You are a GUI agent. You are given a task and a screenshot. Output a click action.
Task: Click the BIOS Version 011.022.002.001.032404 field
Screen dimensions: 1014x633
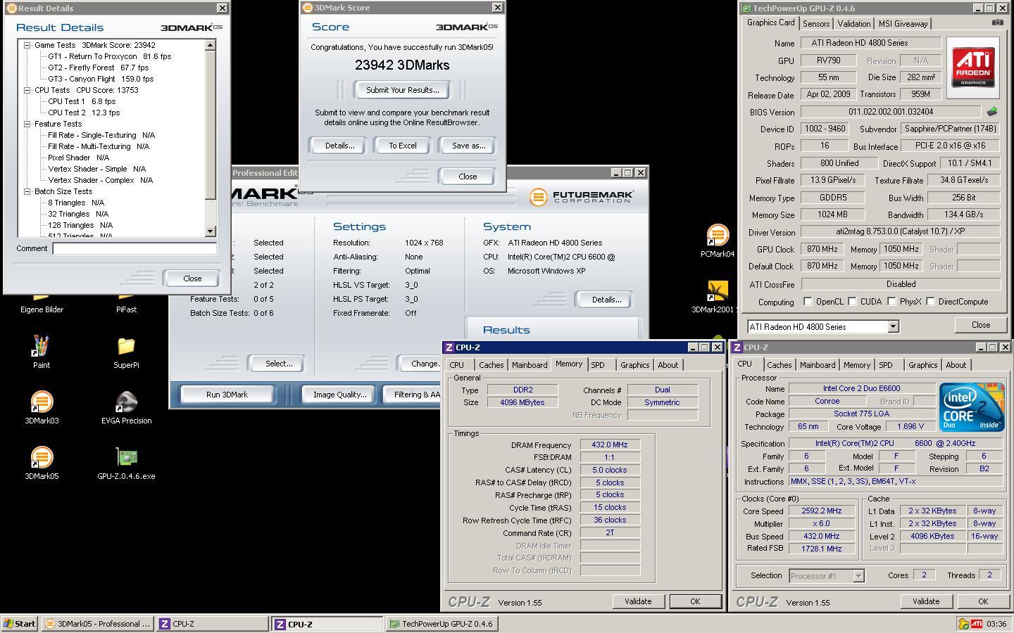891,112
